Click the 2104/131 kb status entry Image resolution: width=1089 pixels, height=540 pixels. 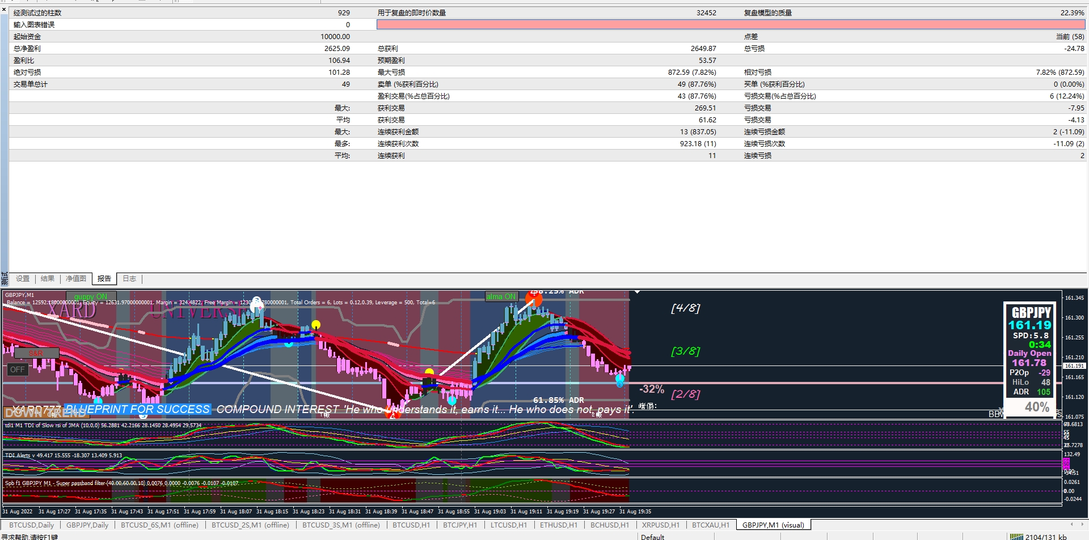coord(1046,537)
